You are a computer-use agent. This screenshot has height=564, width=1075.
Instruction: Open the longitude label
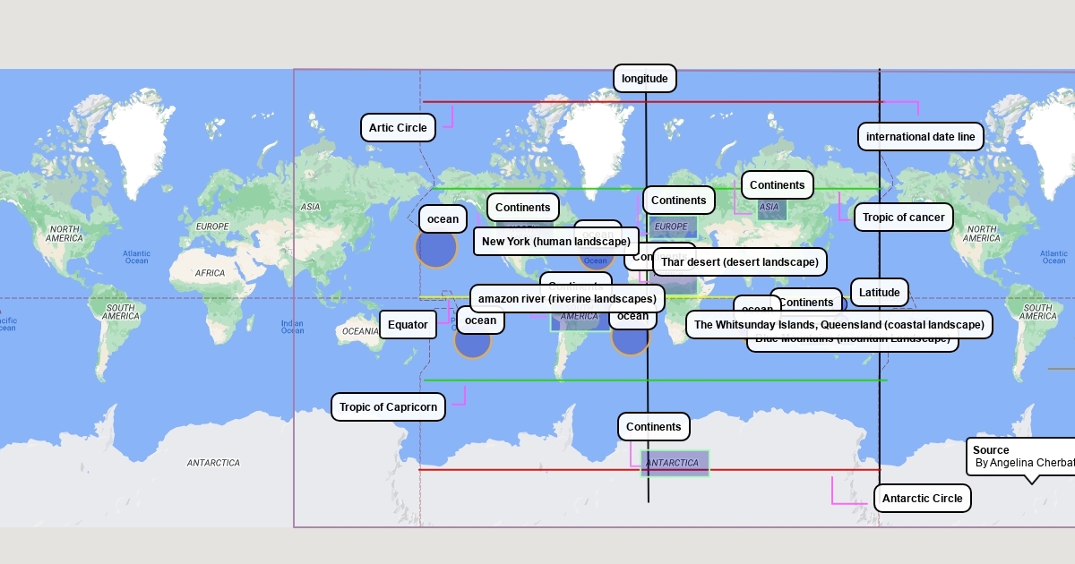tap(645, 79)
